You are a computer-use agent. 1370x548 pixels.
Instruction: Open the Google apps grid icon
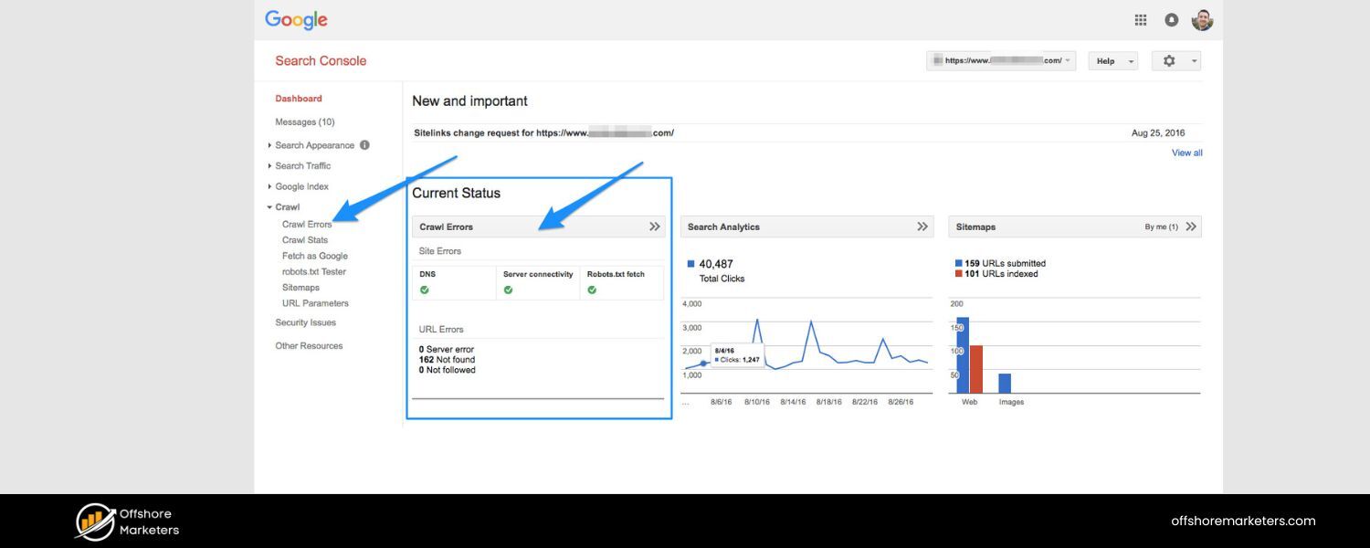click(1140, 19)
